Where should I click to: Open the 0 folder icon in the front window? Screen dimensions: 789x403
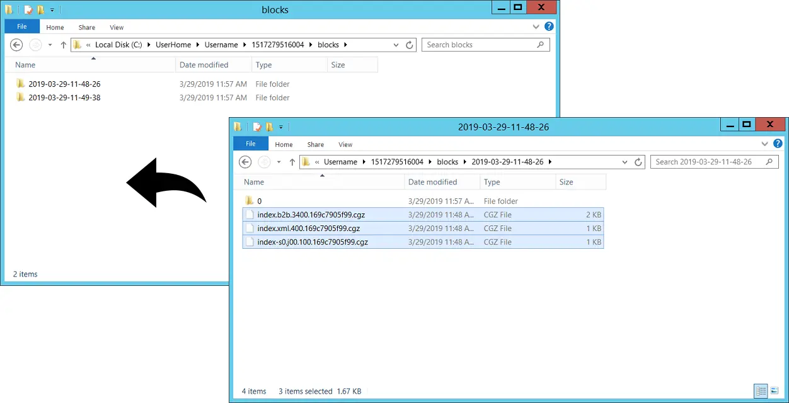click(x=249, y=200)
